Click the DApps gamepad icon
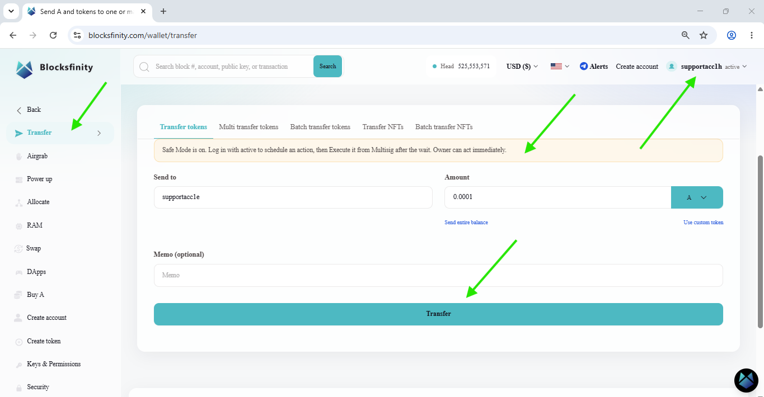The width and height of the screenshot is (764, 397). pos(19,272)
